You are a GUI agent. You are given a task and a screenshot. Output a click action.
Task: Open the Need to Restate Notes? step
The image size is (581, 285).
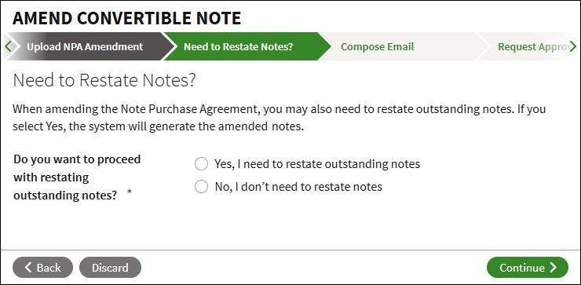238,46
